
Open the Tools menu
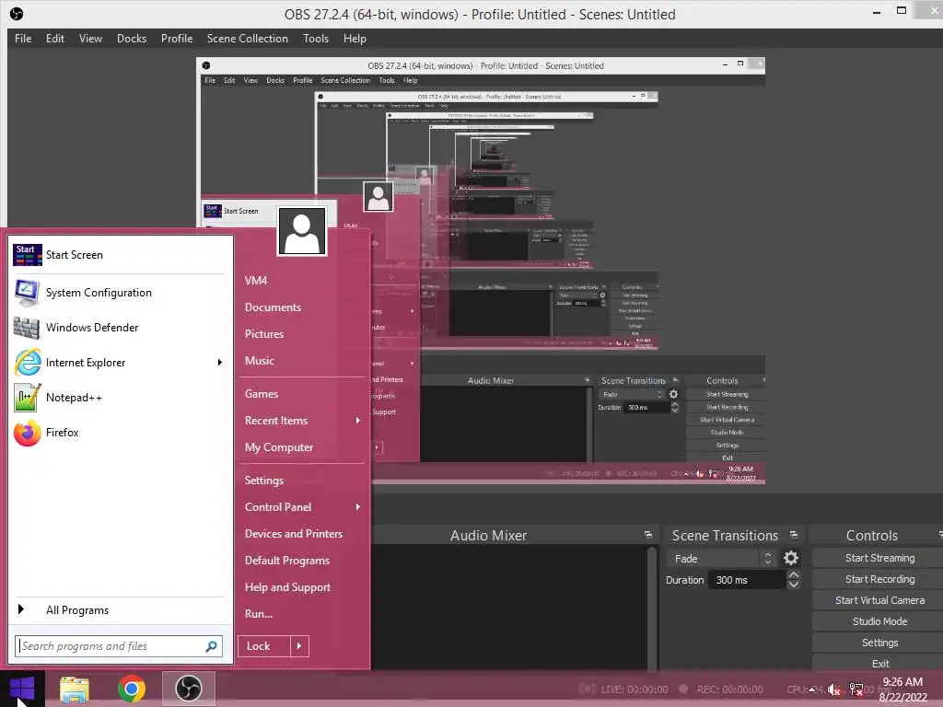point(316,39)
